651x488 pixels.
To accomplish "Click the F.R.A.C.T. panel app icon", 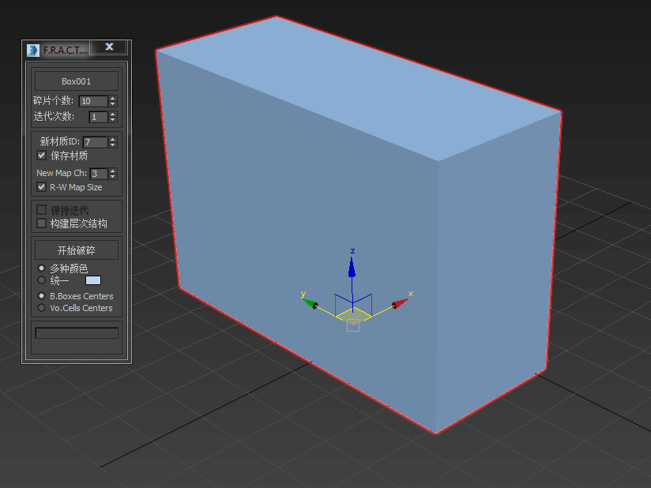I will [32, 49].
